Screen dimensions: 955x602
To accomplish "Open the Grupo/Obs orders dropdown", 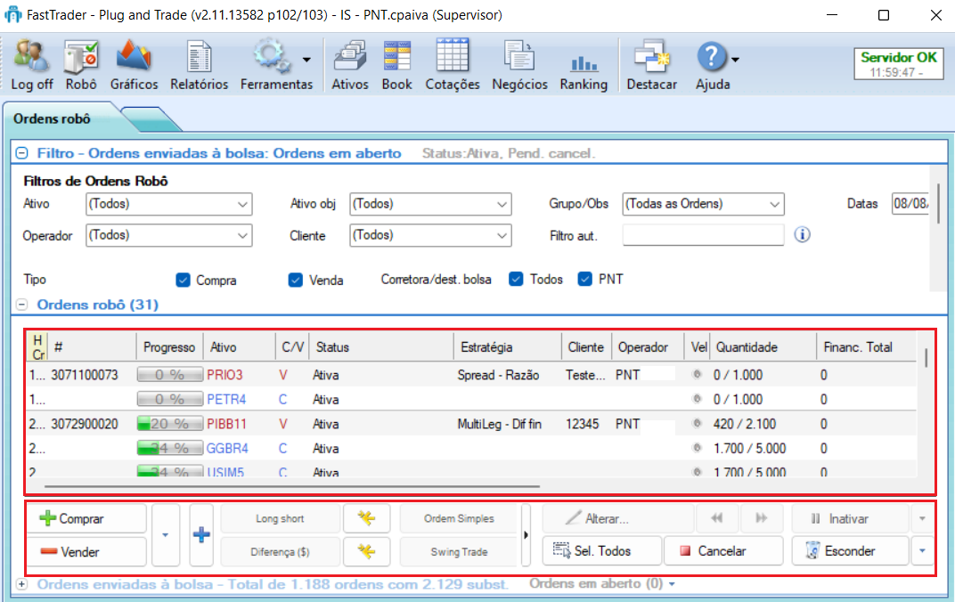I will [x=774, y=204].
